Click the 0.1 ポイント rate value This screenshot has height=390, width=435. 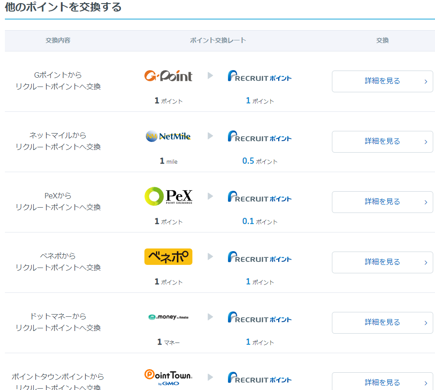[259, 221]
